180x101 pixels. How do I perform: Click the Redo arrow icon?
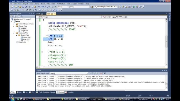coord(43,7)
